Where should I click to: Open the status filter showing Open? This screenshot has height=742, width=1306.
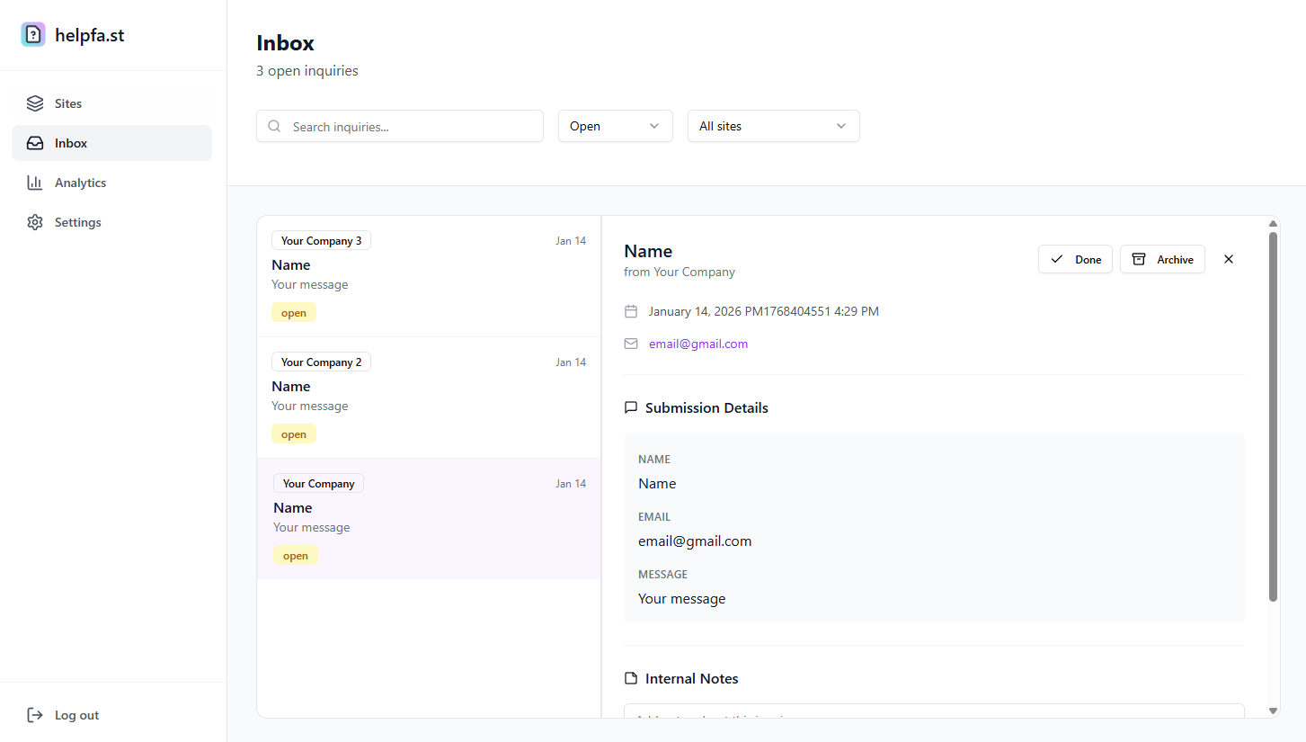coord(615,126)
